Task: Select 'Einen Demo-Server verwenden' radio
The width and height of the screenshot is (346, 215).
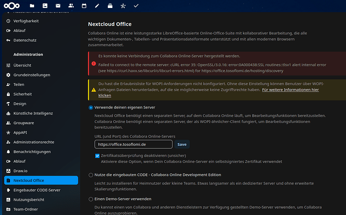Action: tap(91, 199)
